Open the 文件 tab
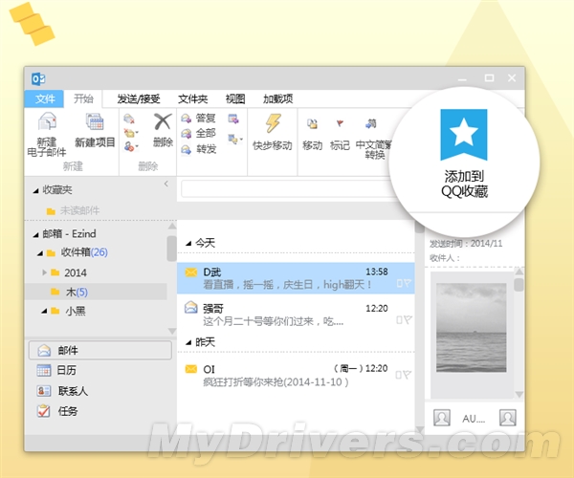This screenshot has height=478, width=574. [x=44, y=98]
